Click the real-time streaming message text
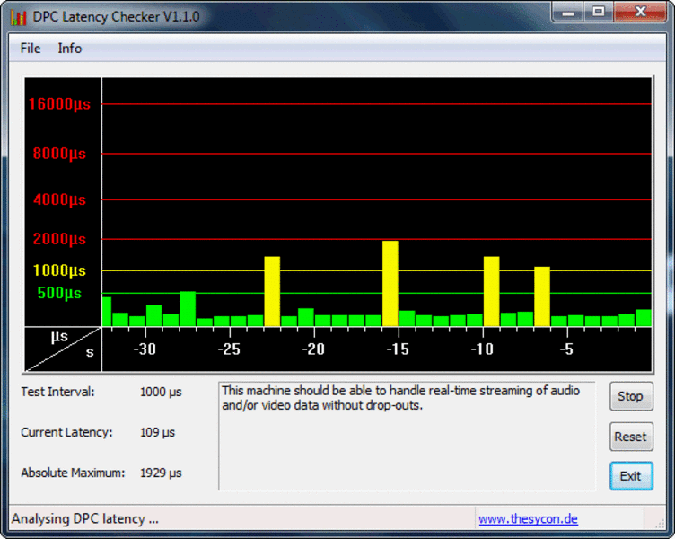This screenshot has width=675, height=539. (400, 398)
